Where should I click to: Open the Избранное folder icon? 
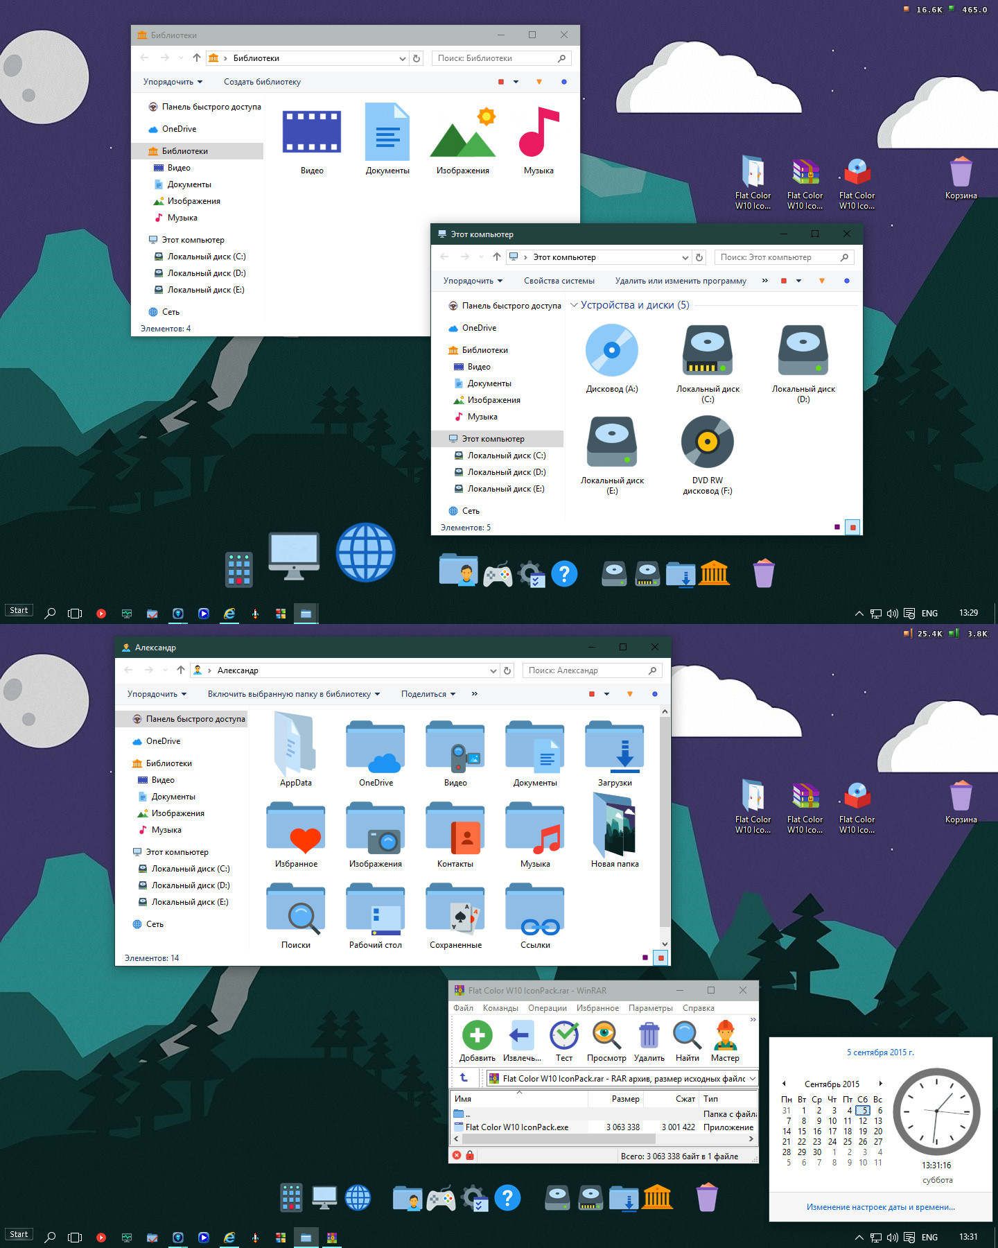click(296, 828)
